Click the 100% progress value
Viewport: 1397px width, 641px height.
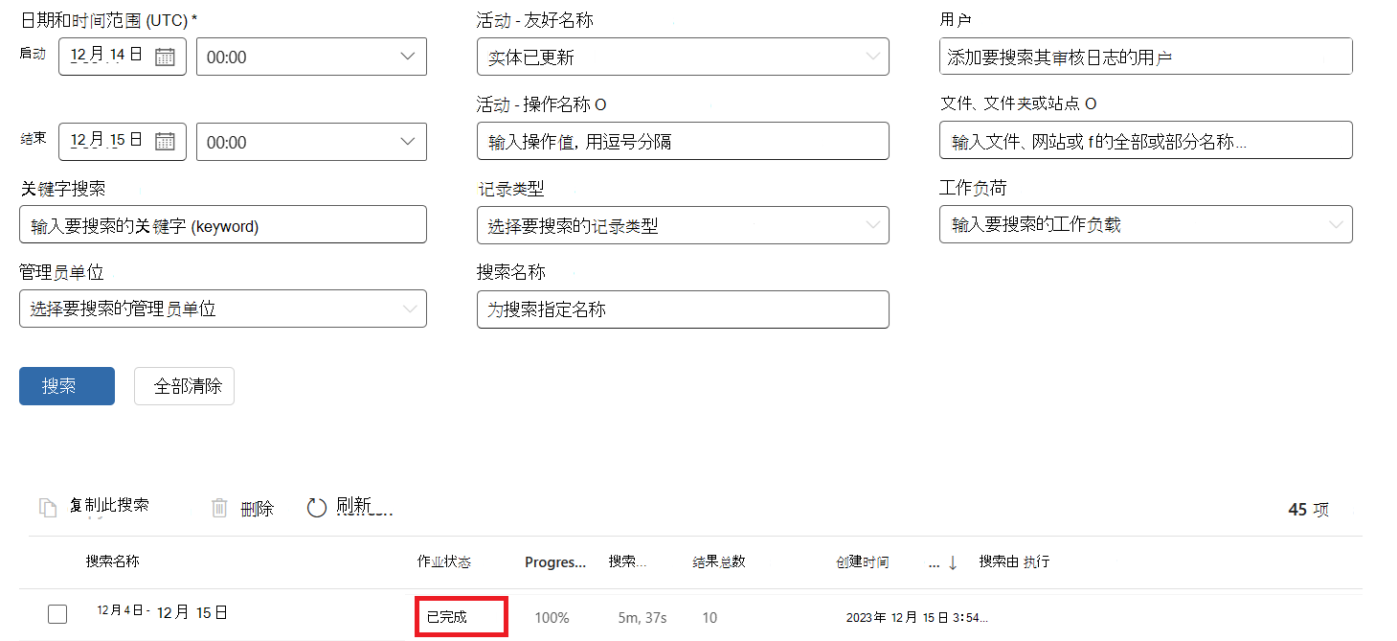coord(552,618)
